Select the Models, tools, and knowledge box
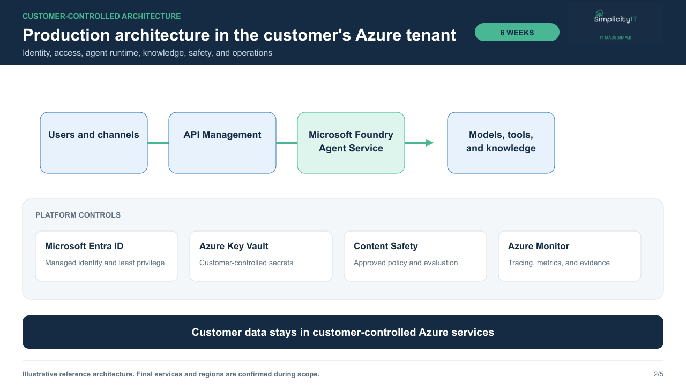Image resolution: width=686 pixels, height=385 pixels. click(x=501, y=143)
